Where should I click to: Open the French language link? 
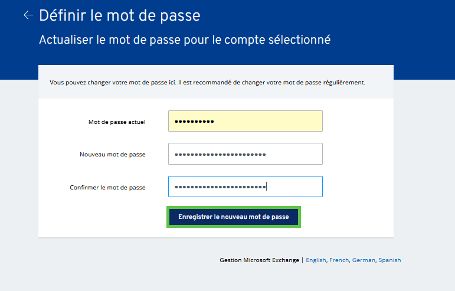point(339,260)
